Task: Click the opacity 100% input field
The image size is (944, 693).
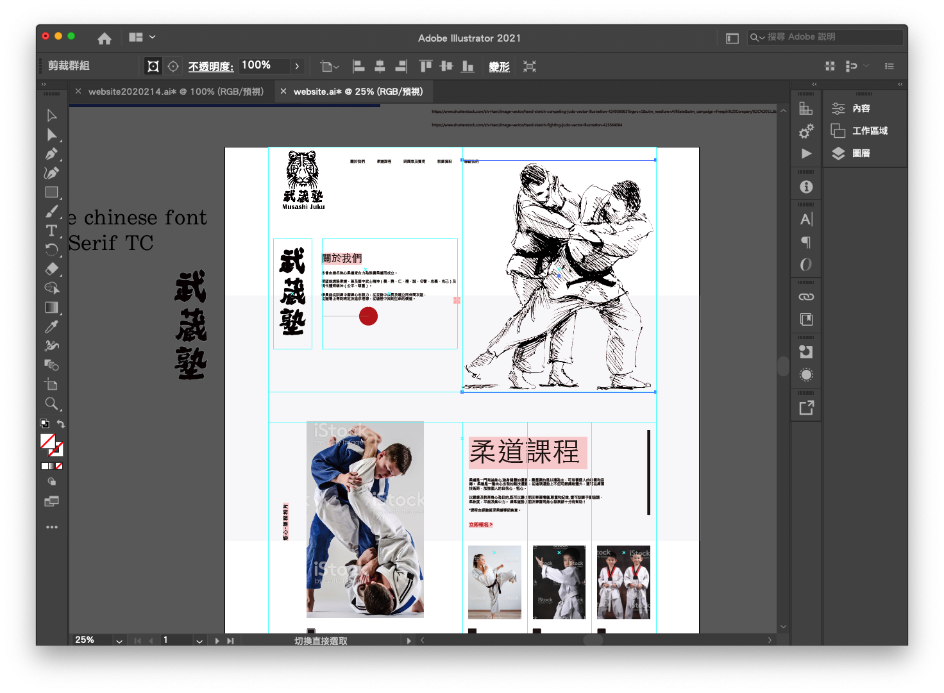Action: [x=264, y=65]
